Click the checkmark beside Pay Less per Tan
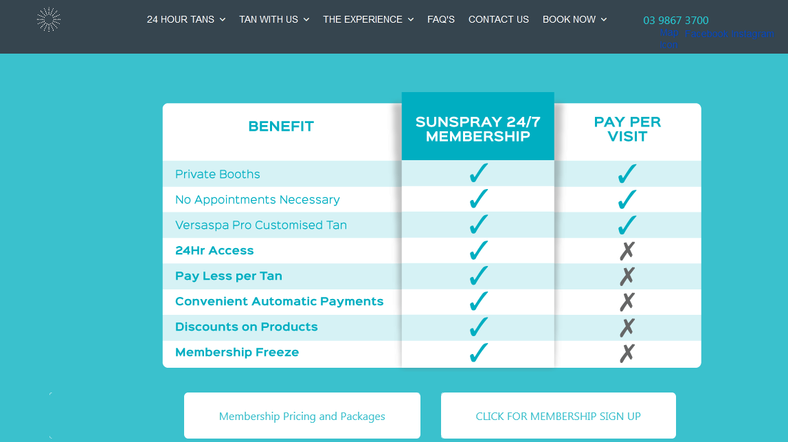 [477, 276]
